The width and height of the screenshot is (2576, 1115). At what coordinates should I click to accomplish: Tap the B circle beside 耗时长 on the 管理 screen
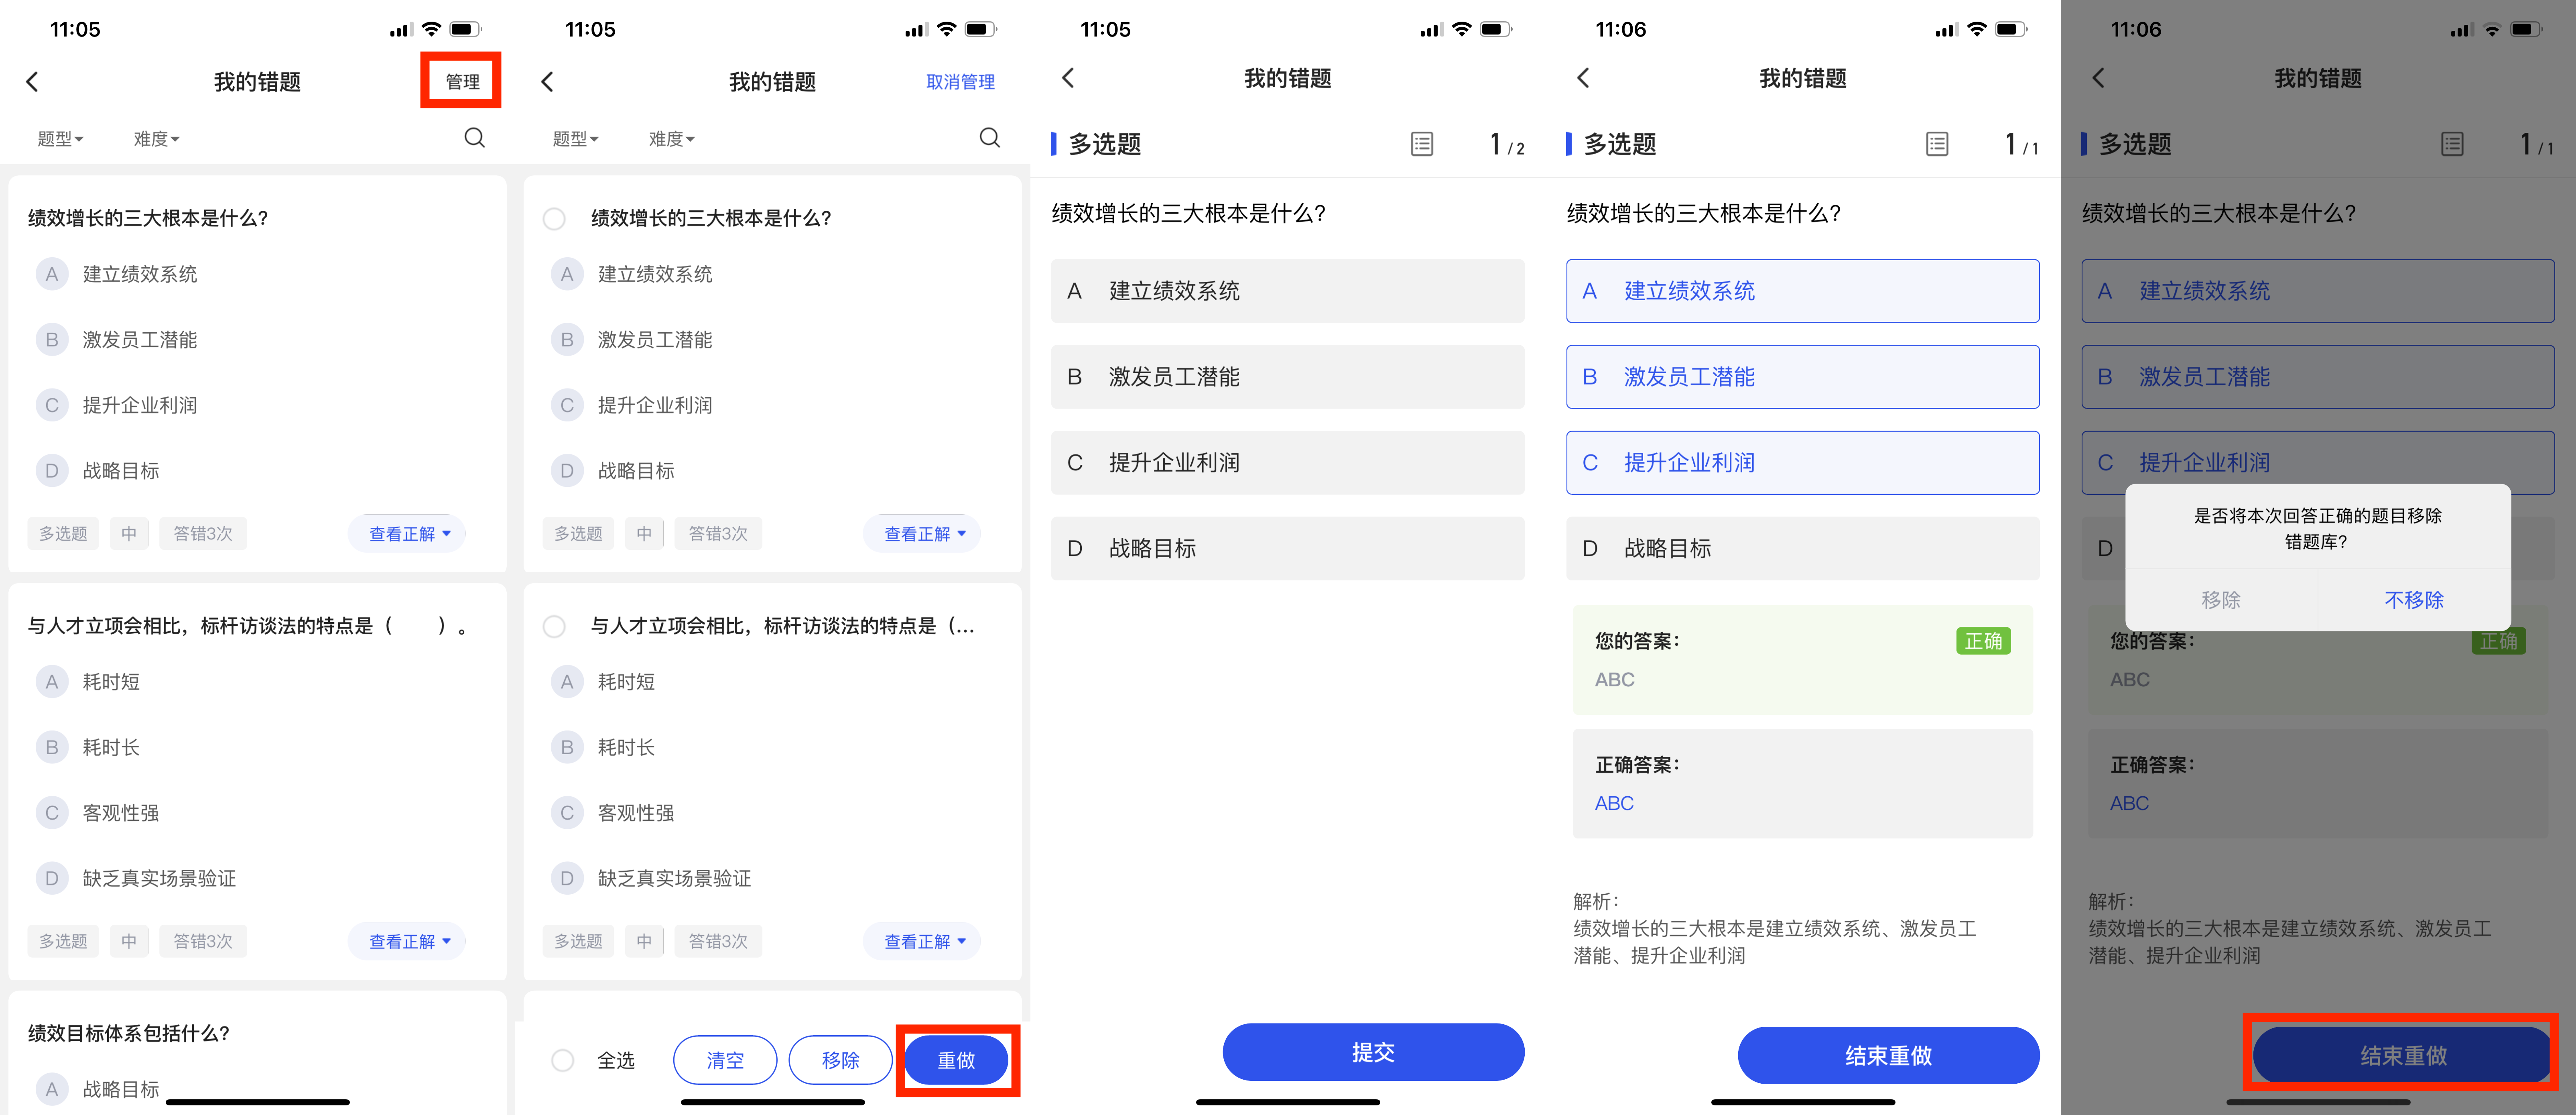(52, 747)
